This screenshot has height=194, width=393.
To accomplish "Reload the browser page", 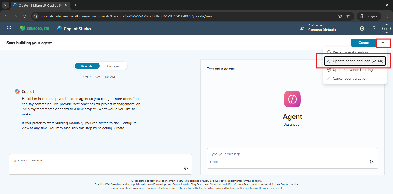I will pos(24,16).
